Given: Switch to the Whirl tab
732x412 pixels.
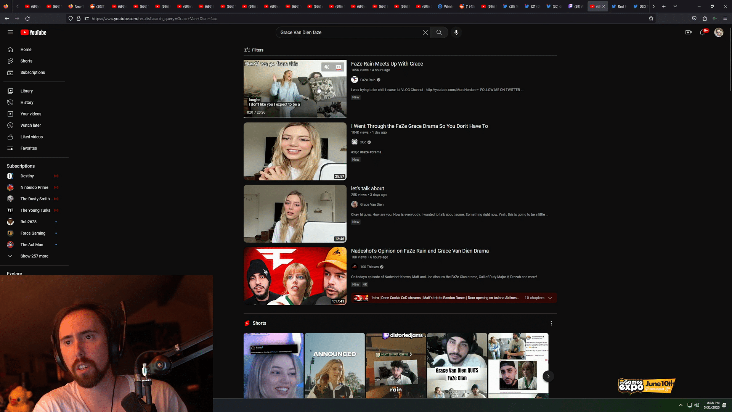Looking at the screenshot, I should (445, 6).
